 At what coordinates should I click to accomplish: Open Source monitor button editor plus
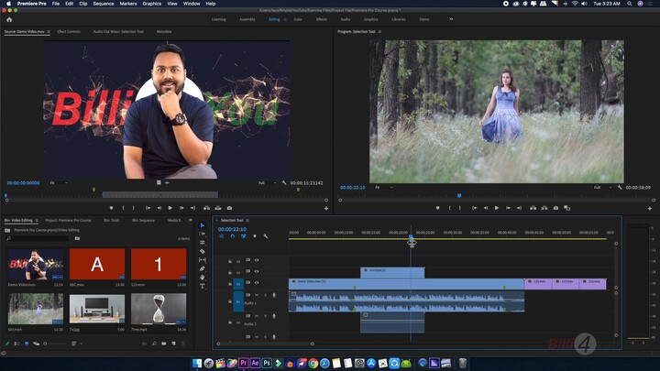click(326, 208)
